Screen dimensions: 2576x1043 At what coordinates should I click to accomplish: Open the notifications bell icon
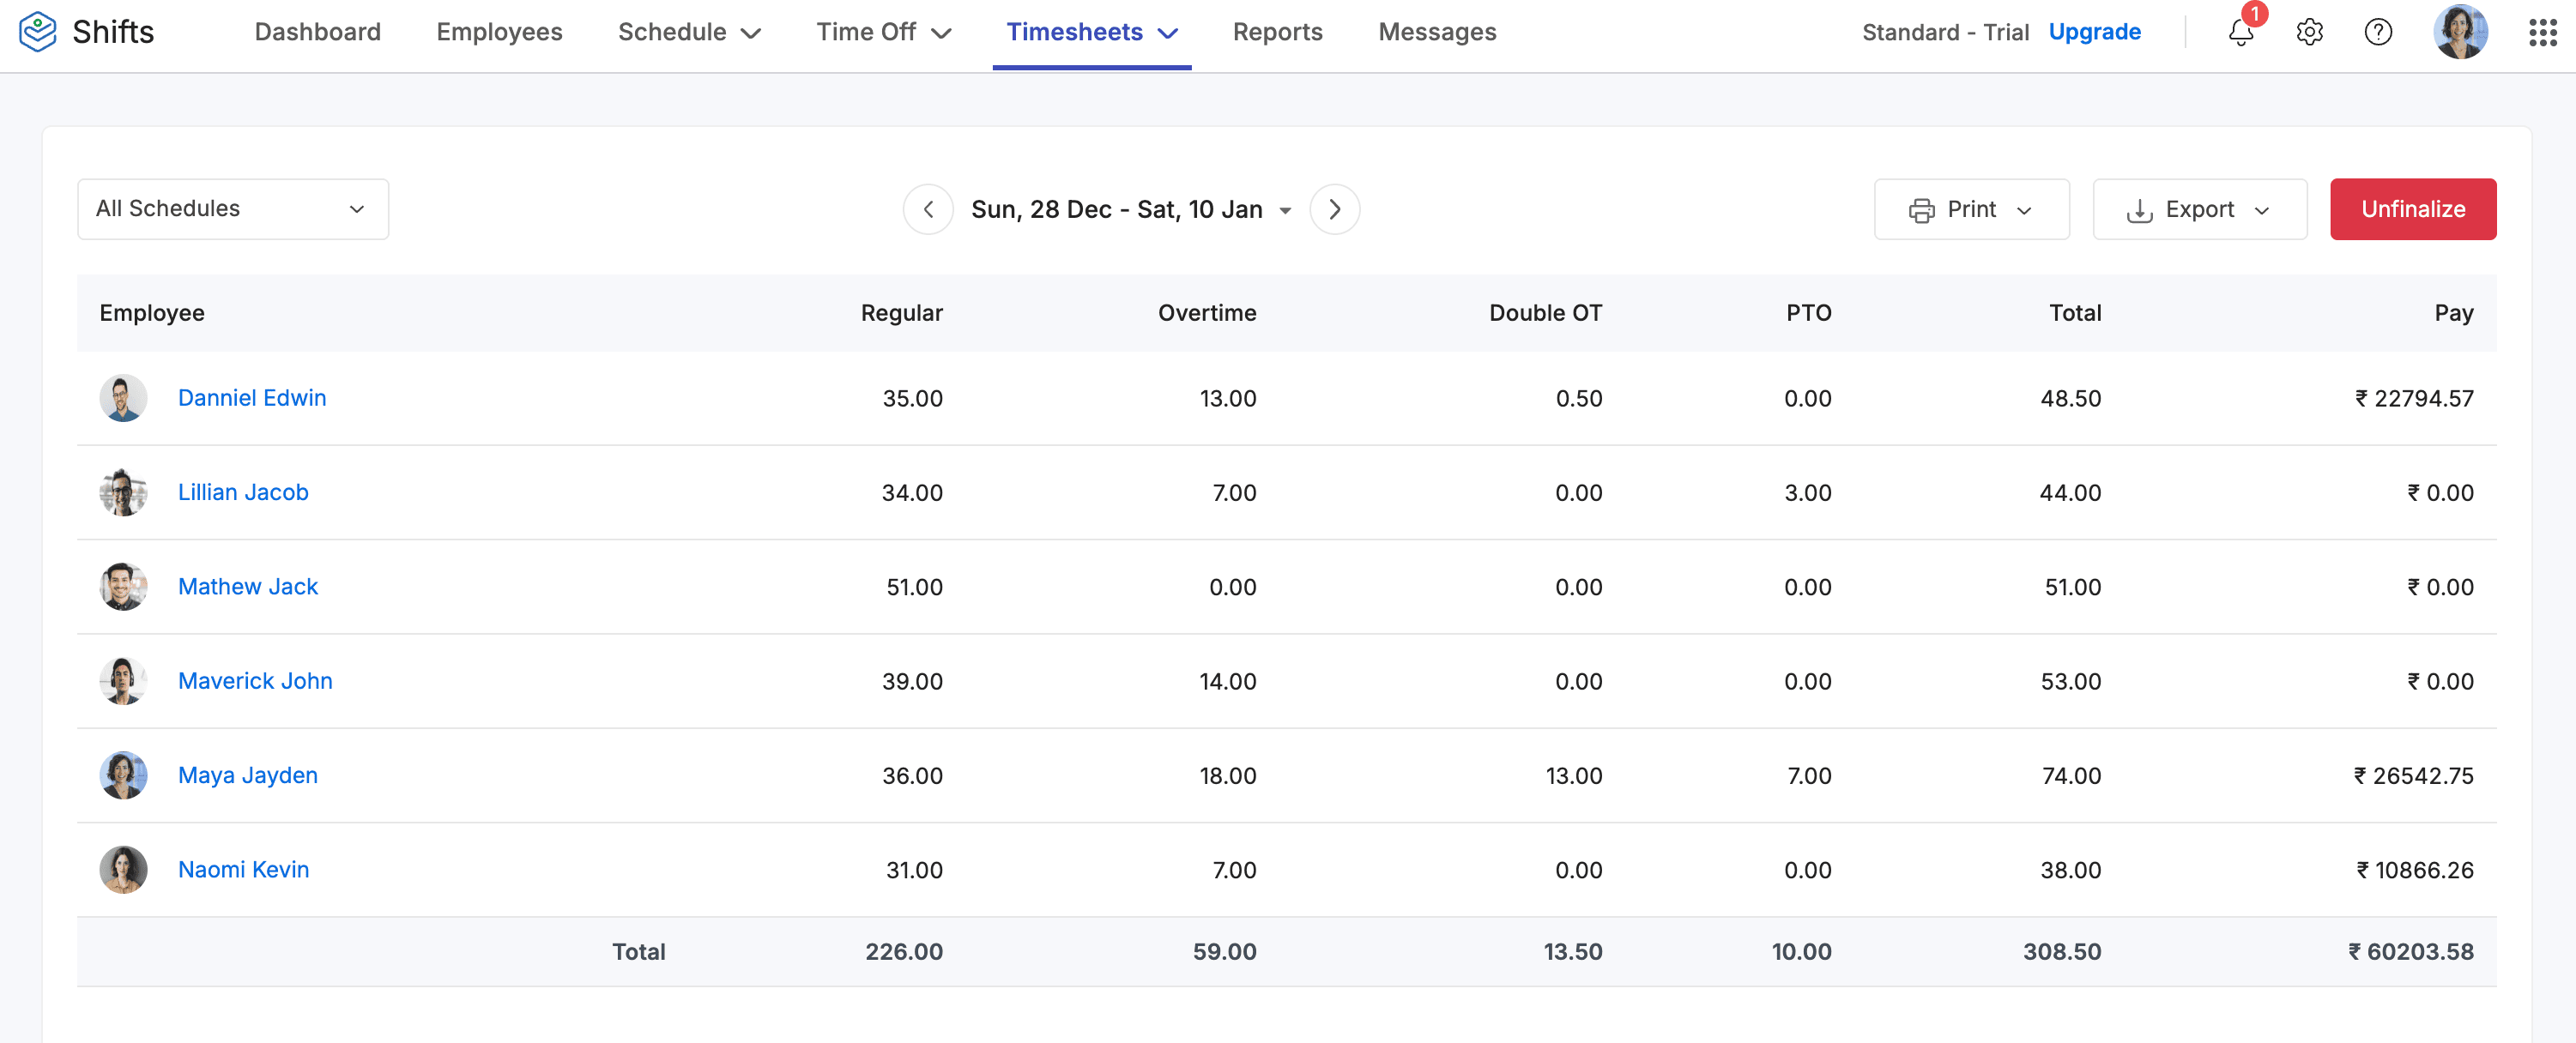pos(2240,32)
